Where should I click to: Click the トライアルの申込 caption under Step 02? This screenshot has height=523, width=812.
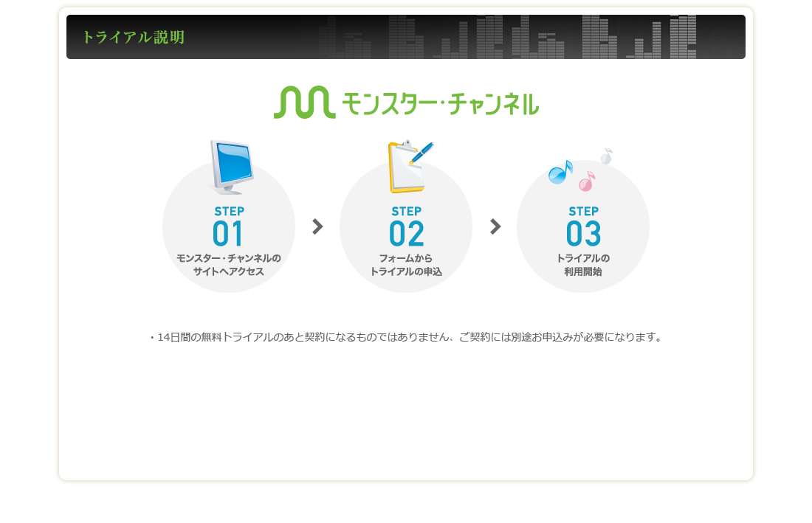pos(406,271)
